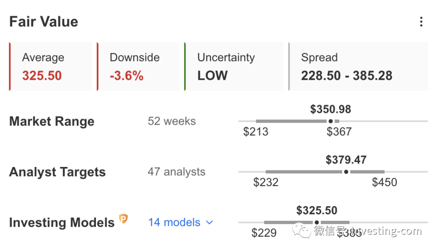436x251 pixels.
Task: Select the Spread 228.50 - 385.28 card
Action: pyautogui.click(x=358, y=66)
